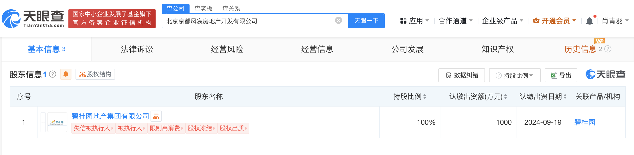The image size is (634, 155).
Task: Click the 天眼一下 search button
Action: coord(366,21)
